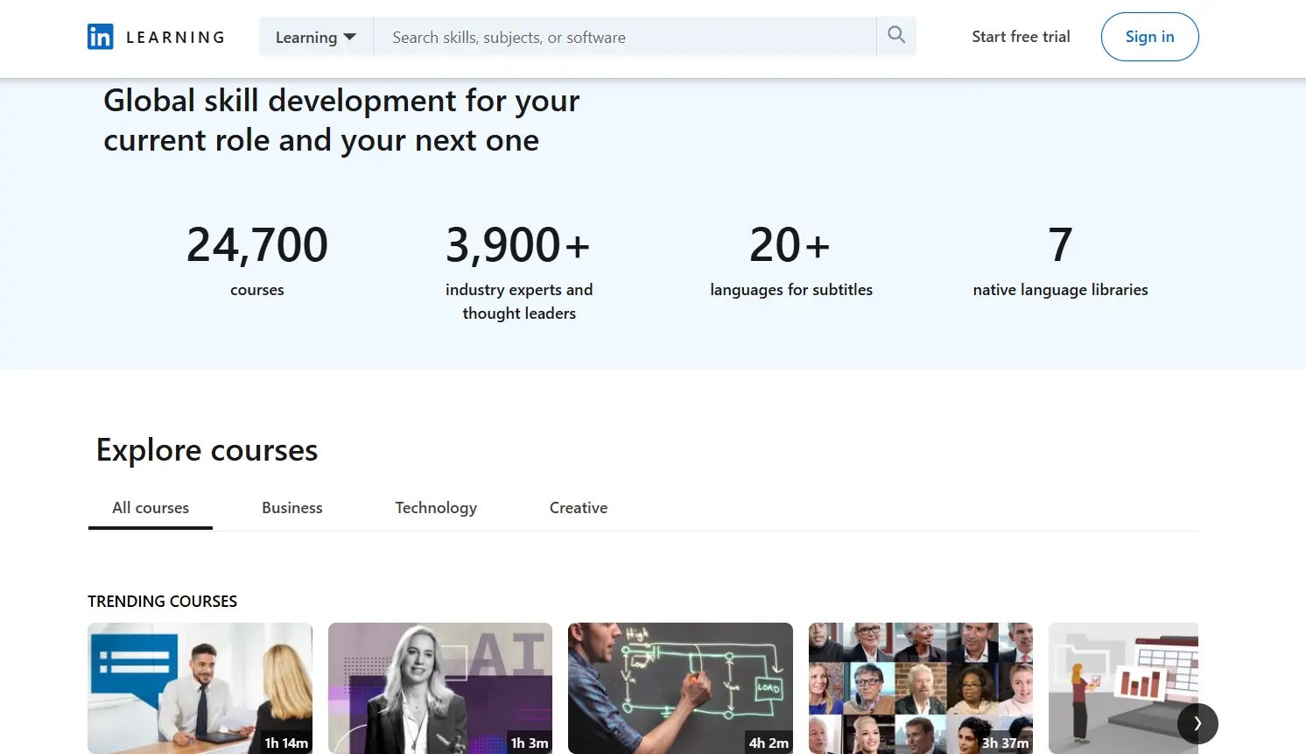The image size is (1306, 754).
Task: Click the search magnifying glass icon
Action: [x=895, y=35]
